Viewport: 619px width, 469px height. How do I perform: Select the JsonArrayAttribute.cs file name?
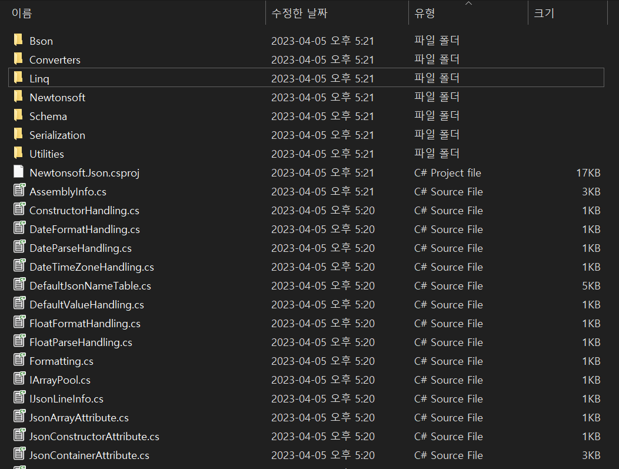coord(79,418)
